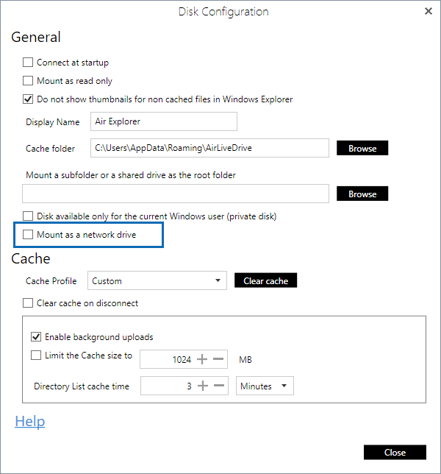The width and height of the screenshot is (441, 474).
Task: Decrease the cache size limit with minus
Action: [218, 359]
